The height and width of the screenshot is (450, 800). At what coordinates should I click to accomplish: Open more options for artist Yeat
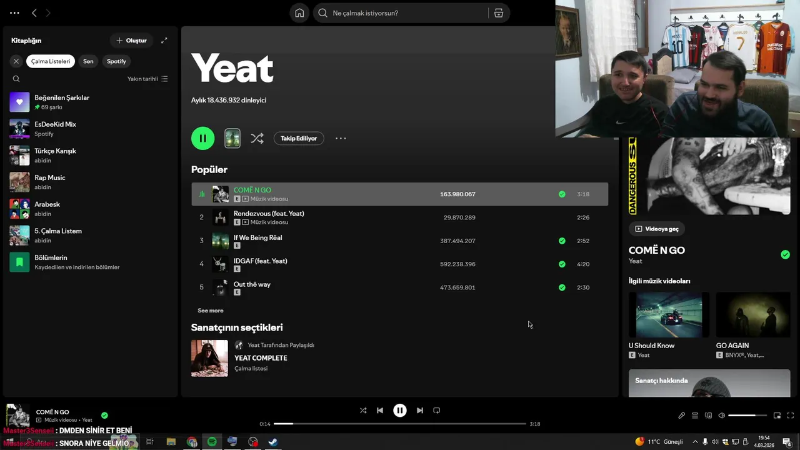pyautogui.click(x=341, y=138)
